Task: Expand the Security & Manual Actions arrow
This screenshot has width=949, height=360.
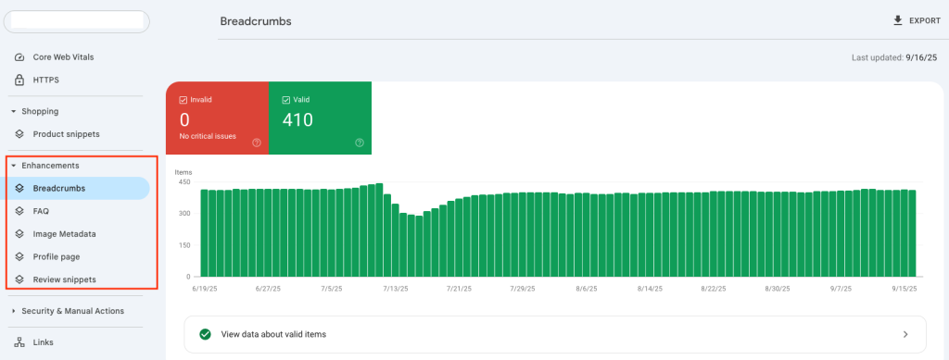Action: pos(13,311)
